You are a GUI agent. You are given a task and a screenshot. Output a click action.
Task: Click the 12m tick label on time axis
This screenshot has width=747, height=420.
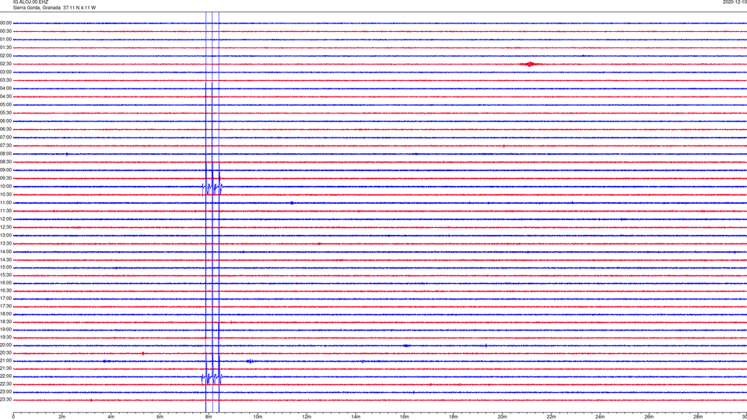pos(307,417)
